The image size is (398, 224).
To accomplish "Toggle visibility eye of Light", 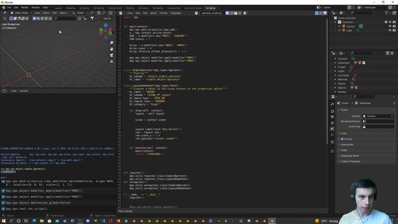I will pyautogui.click(x=390, y=30).
